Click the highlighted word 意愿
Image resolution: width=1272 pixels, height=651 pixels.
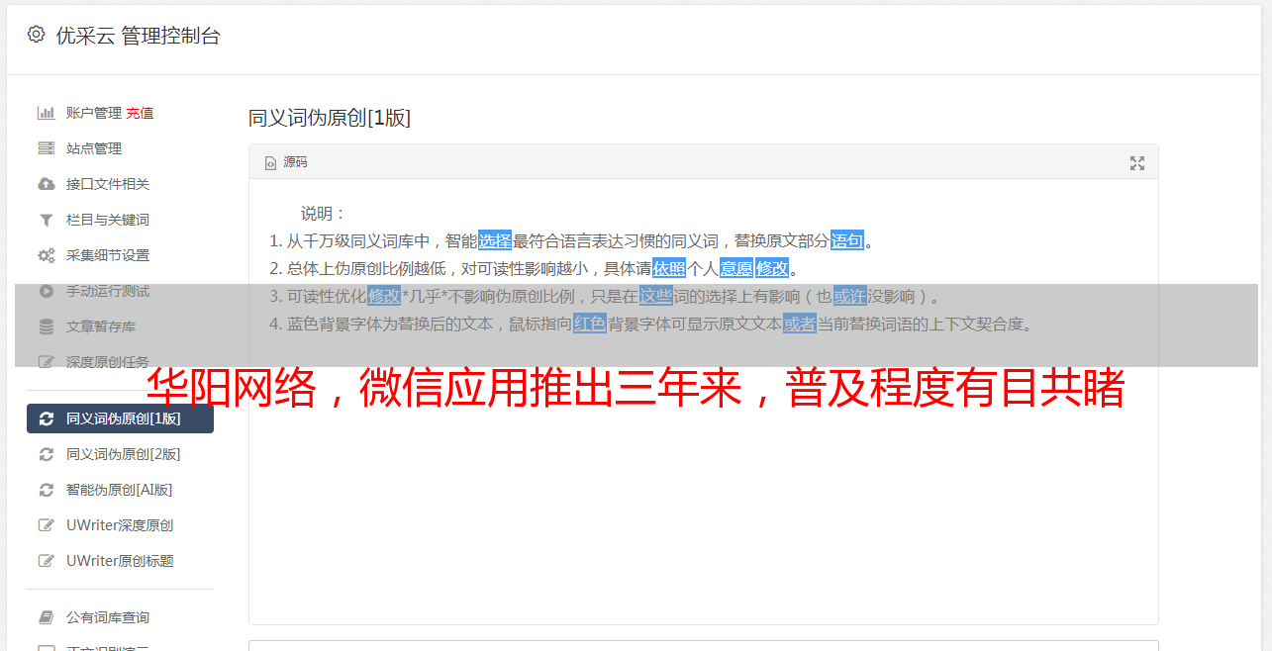[736, 268]
